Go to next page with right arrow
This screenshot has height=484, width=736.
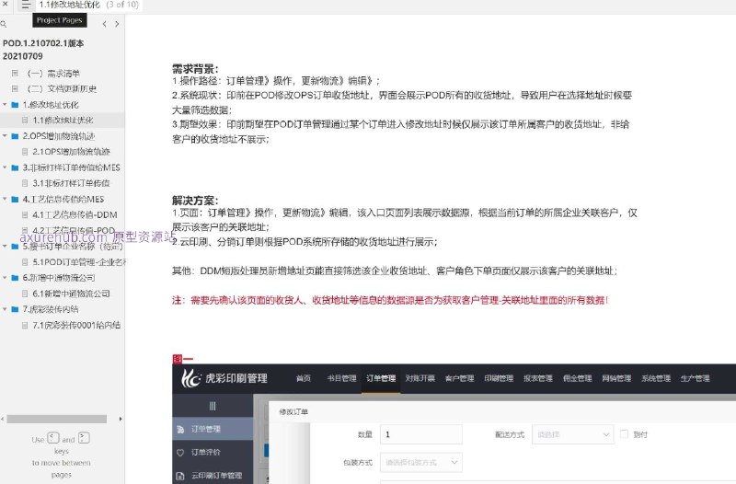pyautogui.click(x=117, y=24)
